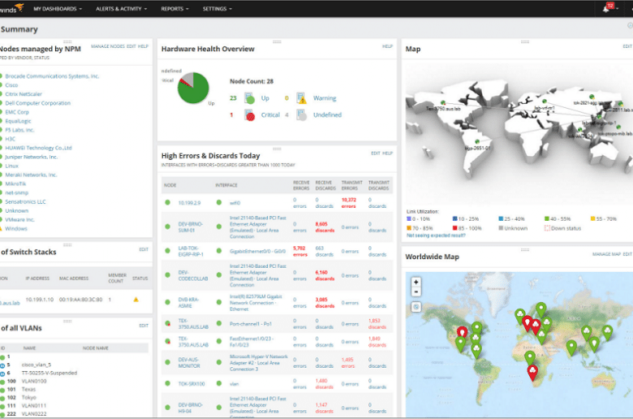This screenshot has width=633, height=419.
Task: Open the My Dashboards menu
Action: coord(58,8)
